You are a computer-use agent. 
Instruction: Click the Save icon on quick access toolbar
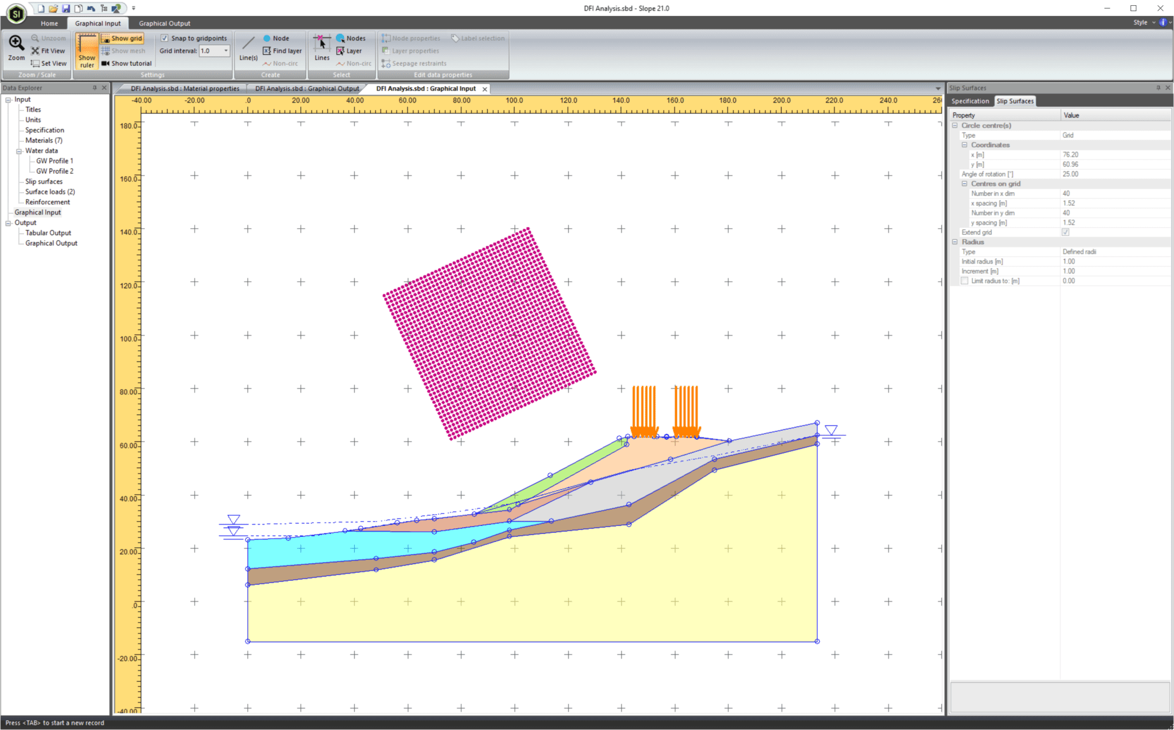66,7
